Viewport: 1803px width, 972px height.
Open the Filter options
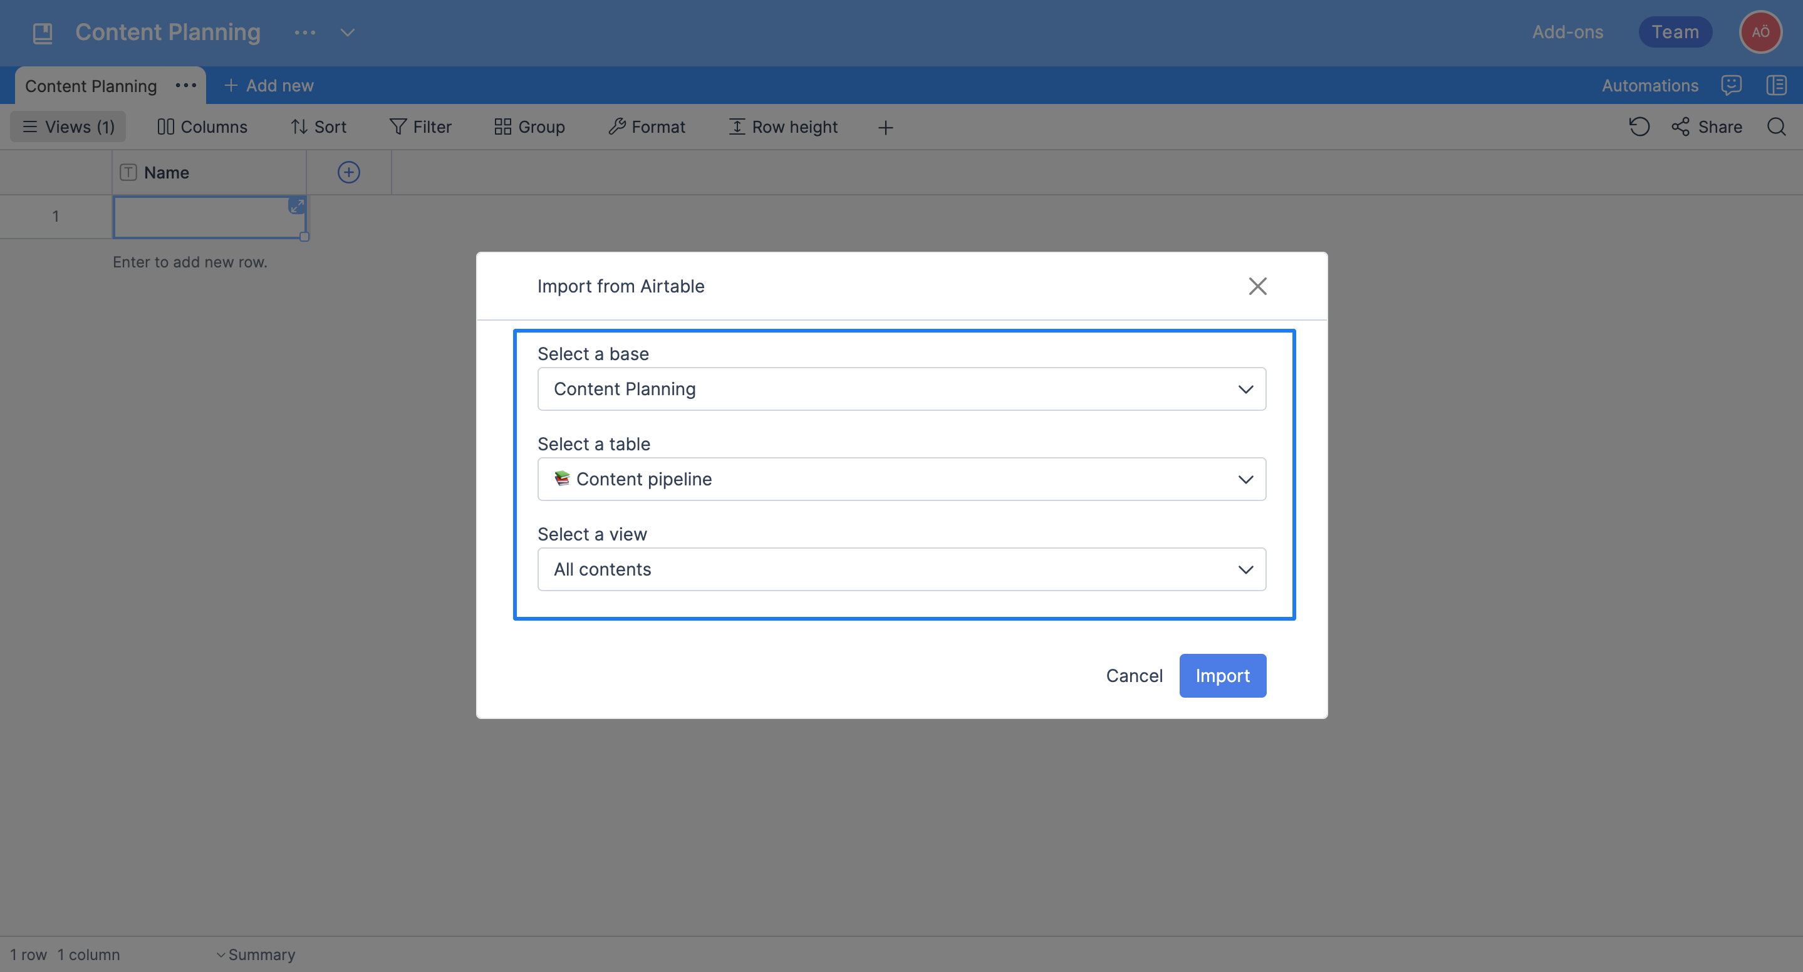tap(420, 127)
